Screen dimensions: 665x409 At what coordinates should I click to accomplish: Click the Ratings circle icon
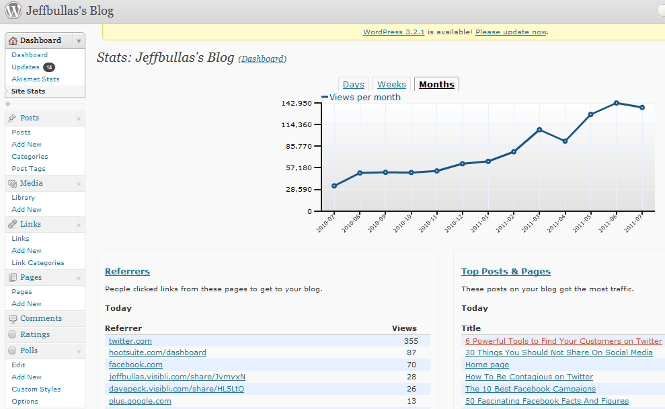coord(12,334)
